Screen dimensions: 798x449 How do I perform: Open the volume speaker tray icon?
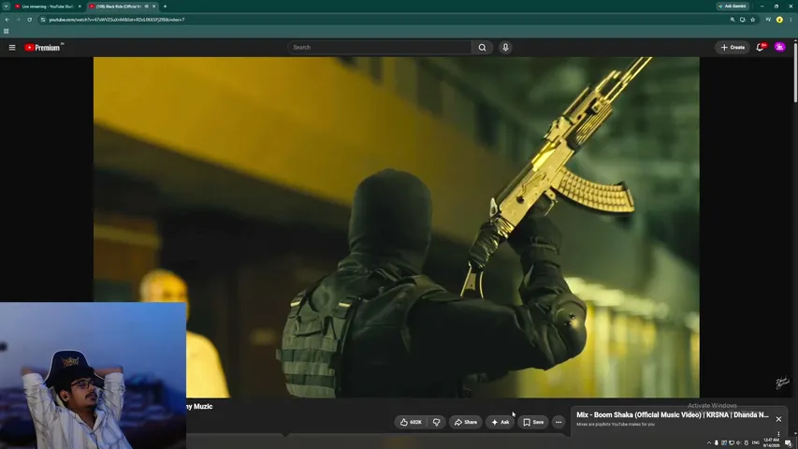point(738,442)
